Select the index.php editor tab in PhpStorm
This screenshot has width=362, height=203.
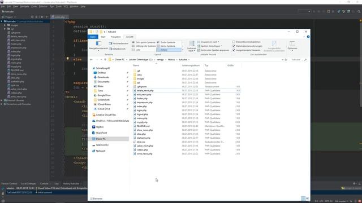59,17
